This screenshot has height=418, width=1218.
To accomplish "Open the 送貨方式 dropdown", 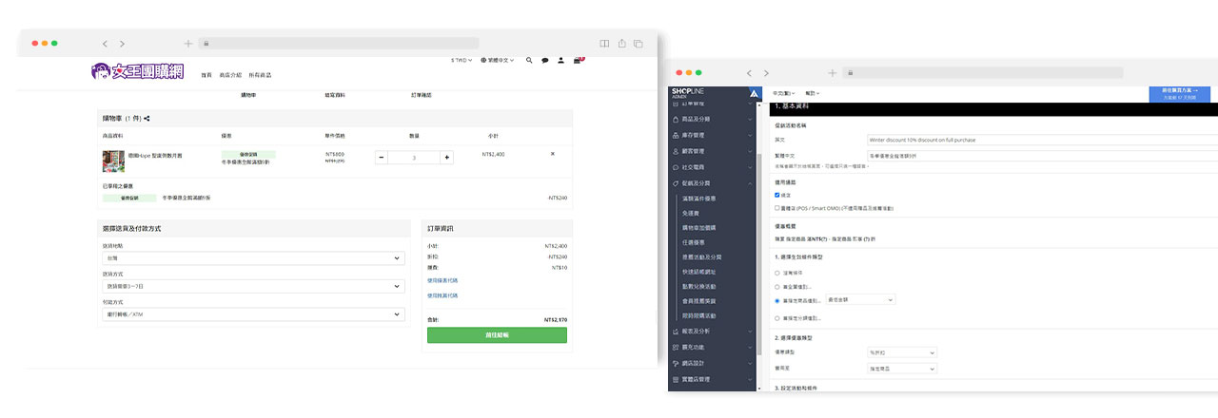I will [x=253, y=286].
